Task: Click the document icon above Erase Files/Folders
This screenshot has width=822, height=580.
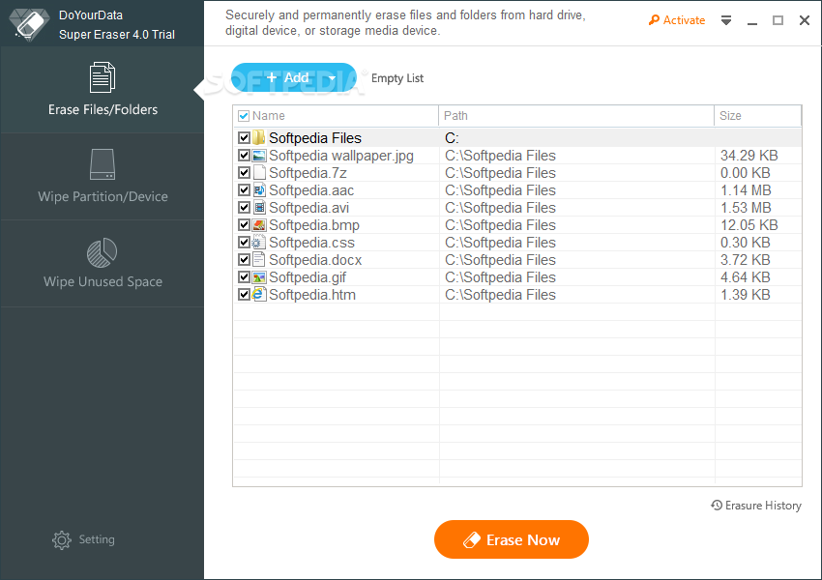Action: 103,77
